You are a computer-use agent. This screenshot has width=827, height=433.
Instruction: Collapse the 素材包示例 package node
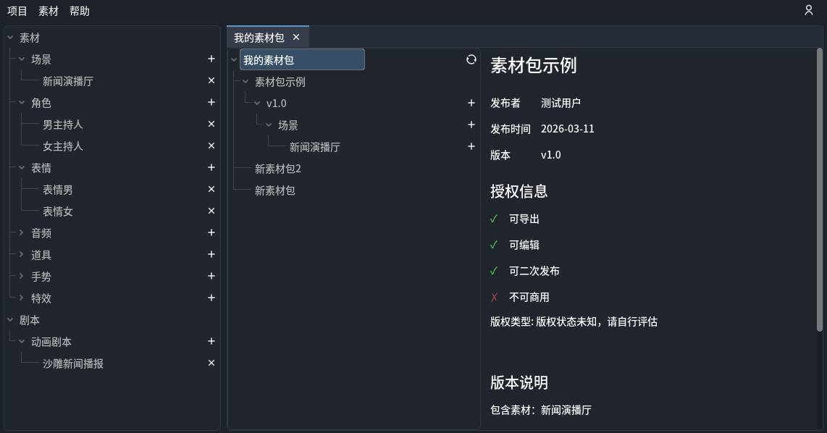click(245, 82)
